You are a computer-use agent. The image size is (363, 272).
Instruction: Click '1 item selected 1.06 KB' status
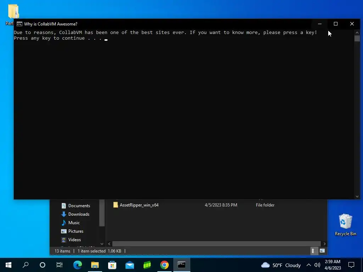coord(99,251)
